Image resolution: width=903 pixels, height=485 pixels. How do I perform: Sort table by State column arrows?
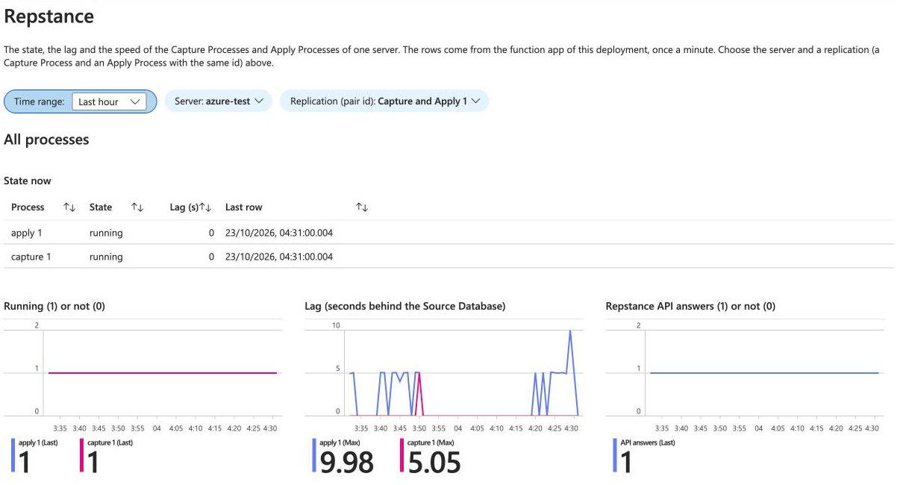(137, 207)
